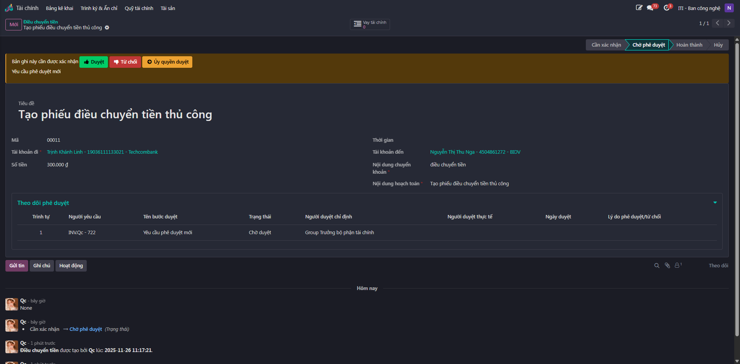Go to previous record arrow

click(718, 23)
